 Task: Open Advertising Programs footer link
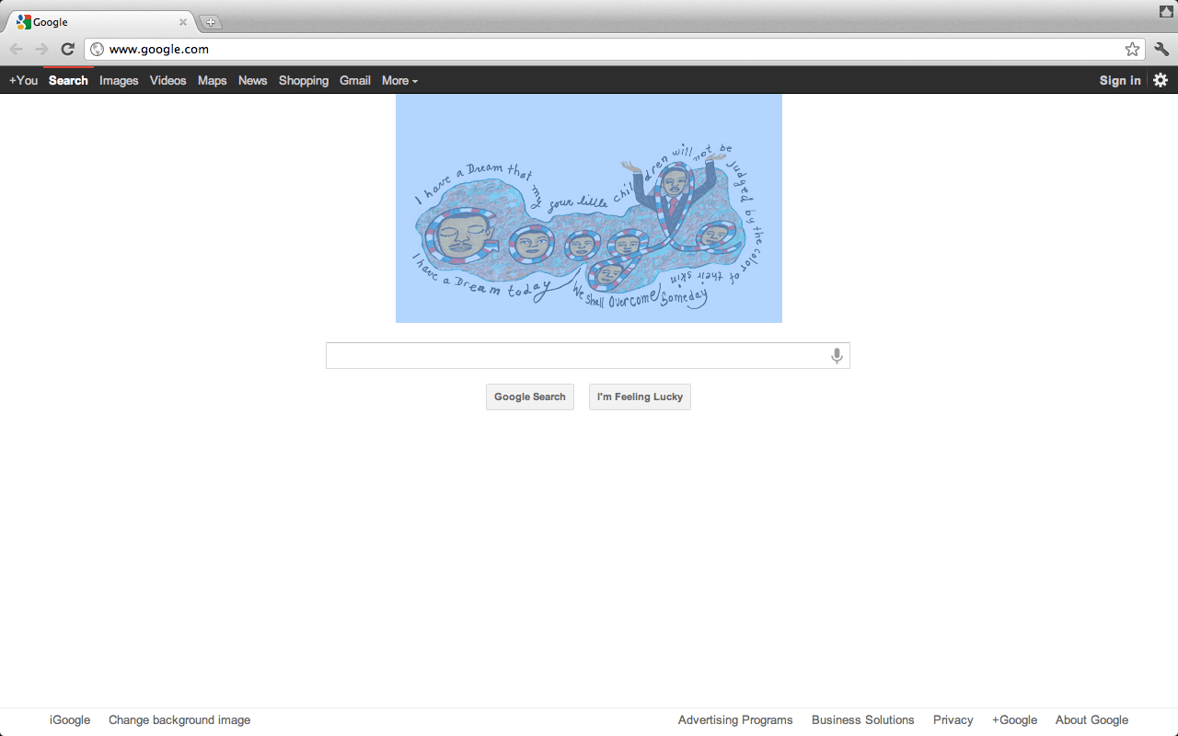point(735,720)
